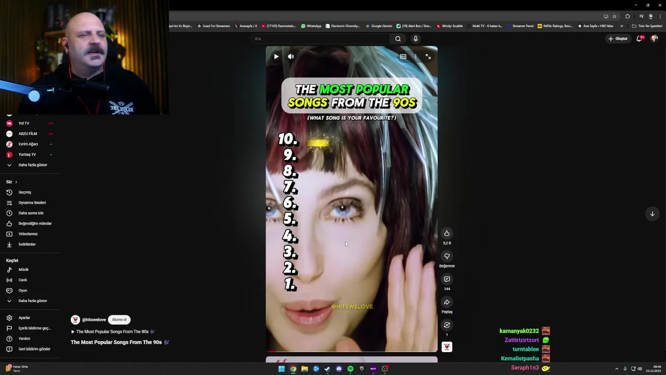
Task: Open the @hitswelove channel link
Action: click(x=94, y=320)
